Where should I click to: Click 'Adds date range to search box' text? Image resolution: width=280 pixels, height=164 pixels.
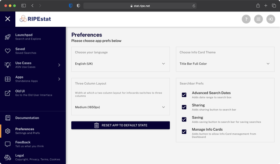tap(212, 97)
